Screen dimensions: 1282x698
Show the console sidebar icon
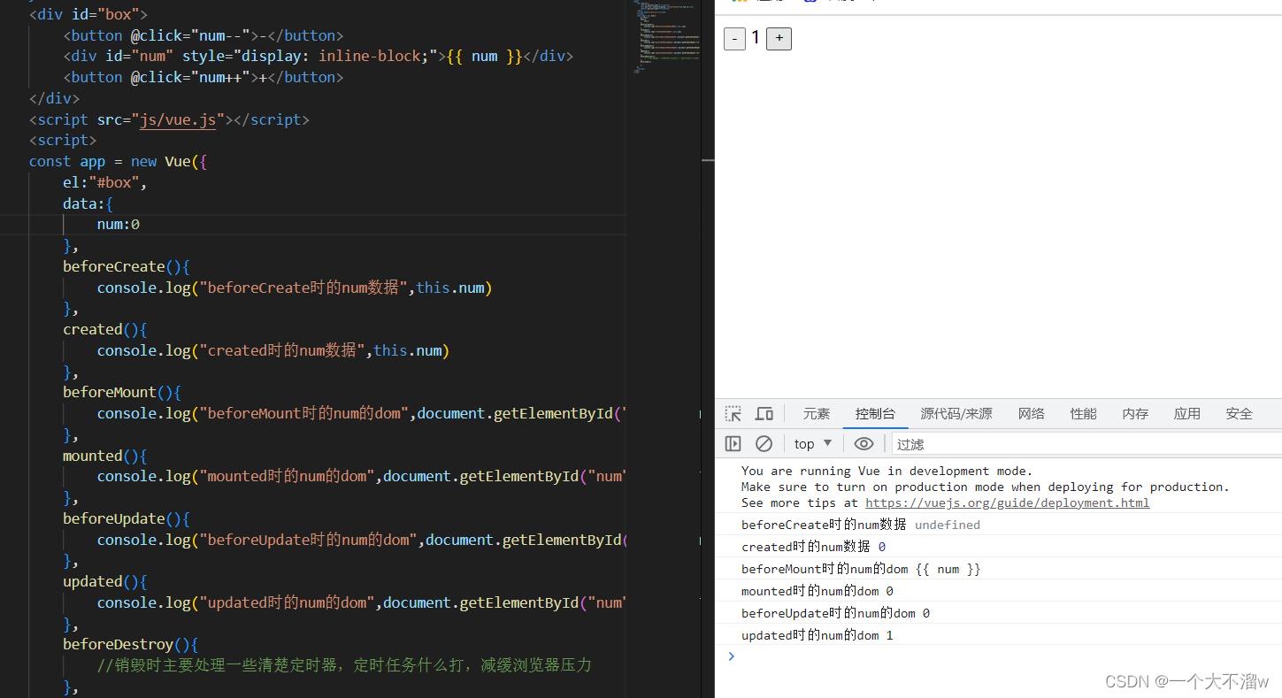pyautogui.click(x=733, y=443)
